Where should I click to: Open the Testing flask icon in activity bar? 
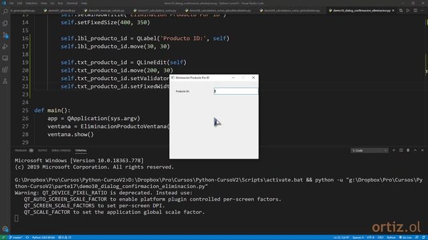point(5,81)
